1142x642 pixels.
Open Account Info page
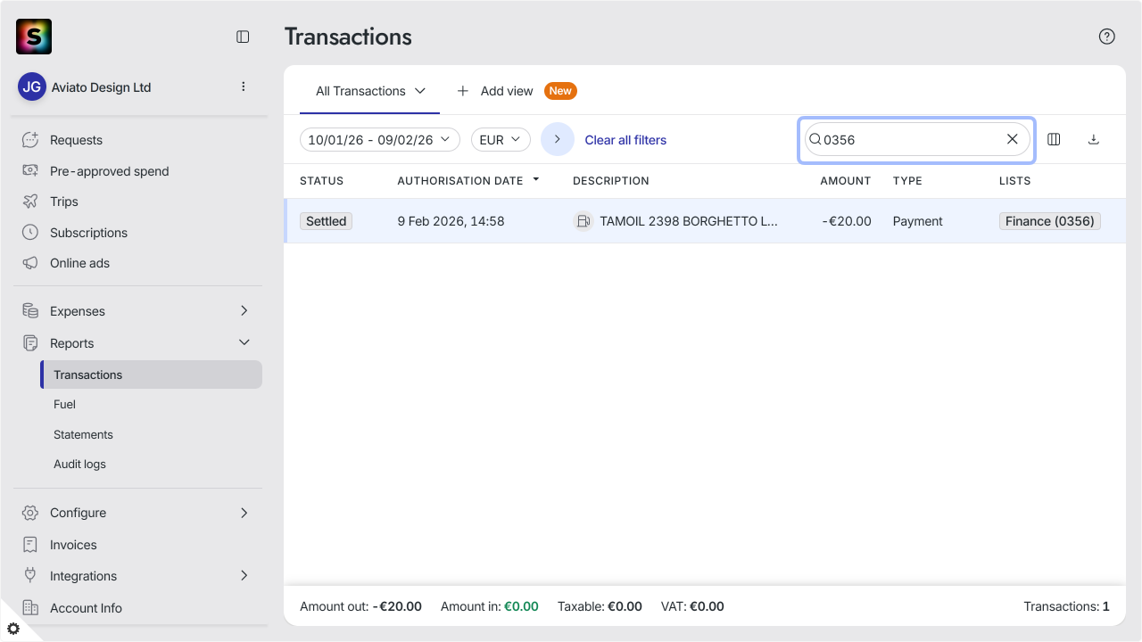[86, 608]
